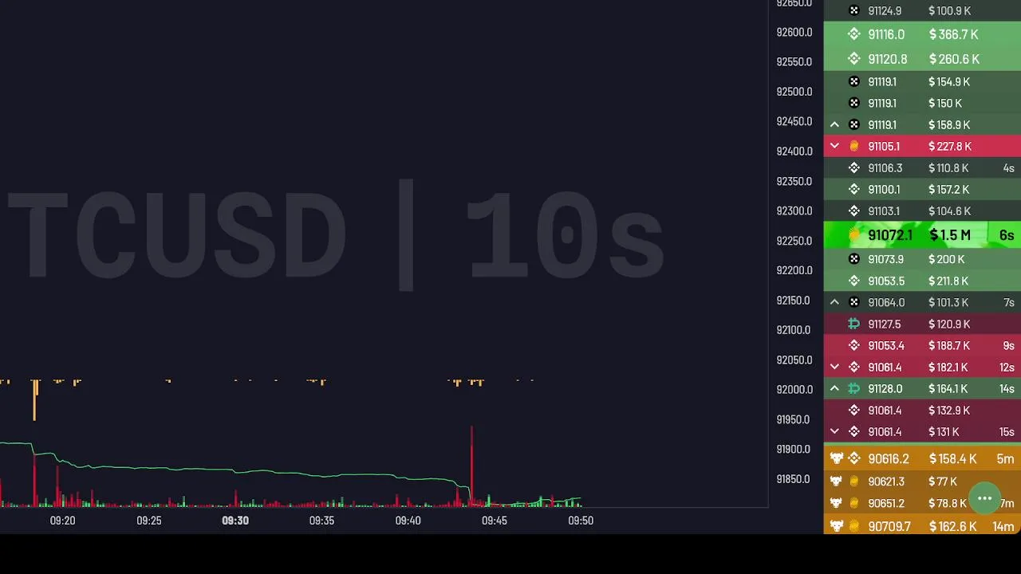Click the 92250.0 price axis label
The image size is (1021, 574).
click(794, 241)
